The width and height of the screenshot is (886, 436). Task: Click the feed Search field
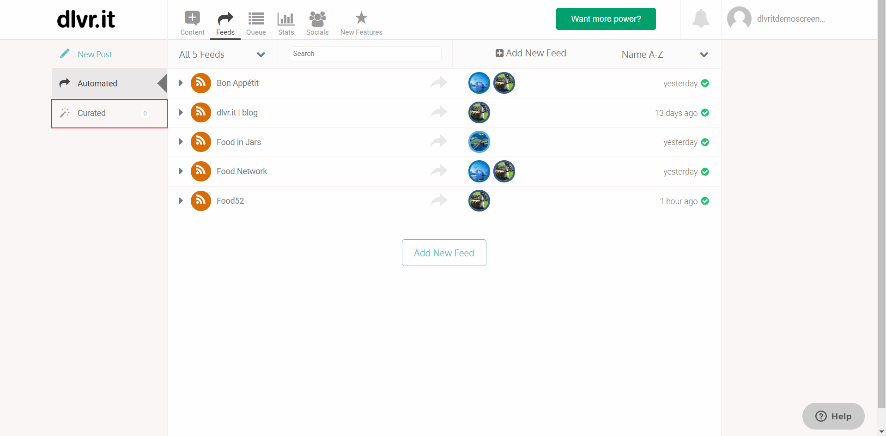point(365,54)
